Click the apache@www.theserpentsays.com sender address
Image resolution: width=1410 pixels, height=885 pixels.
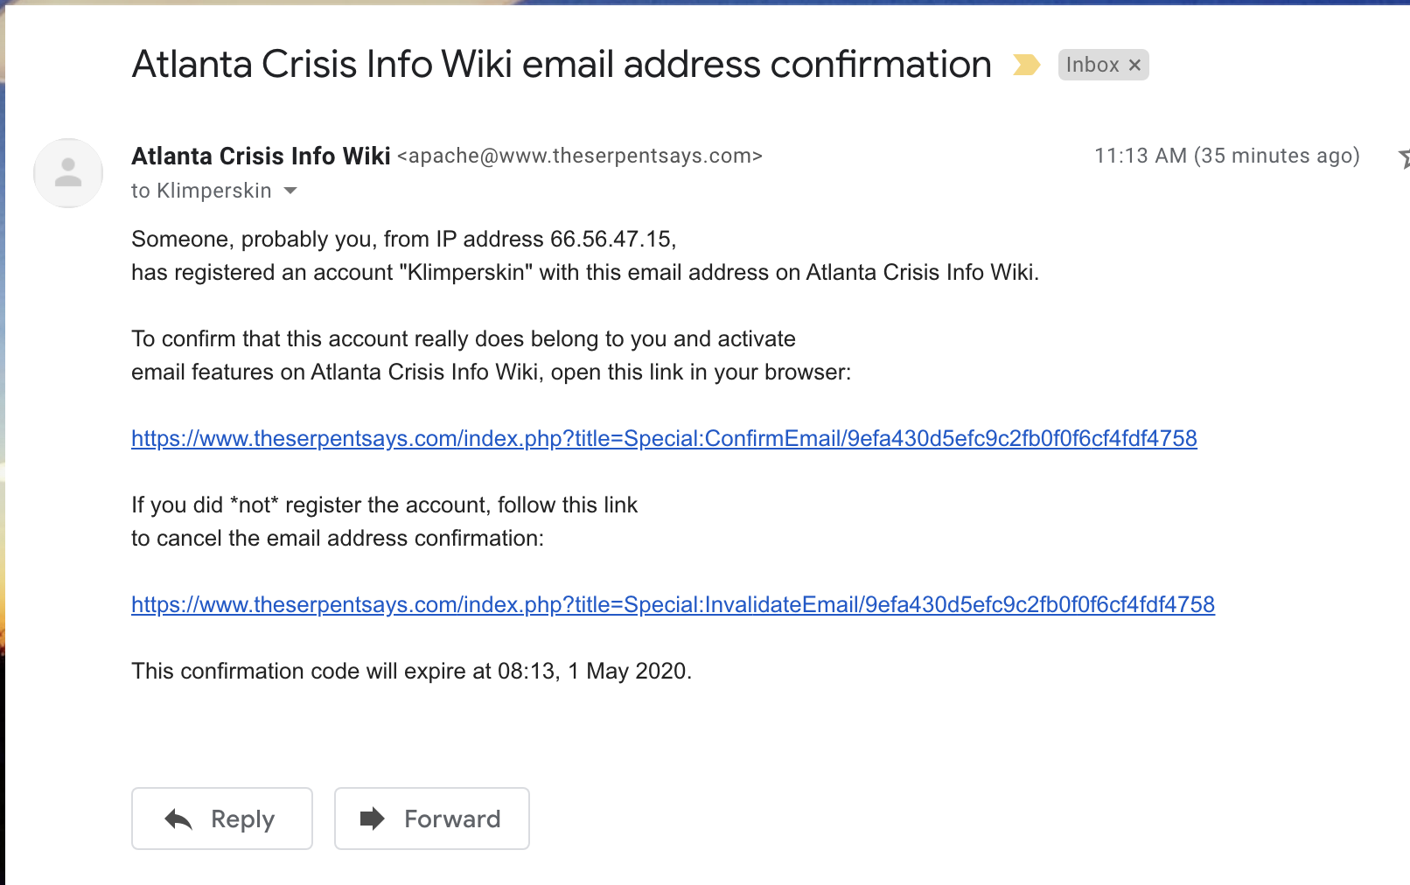(580, 156)
